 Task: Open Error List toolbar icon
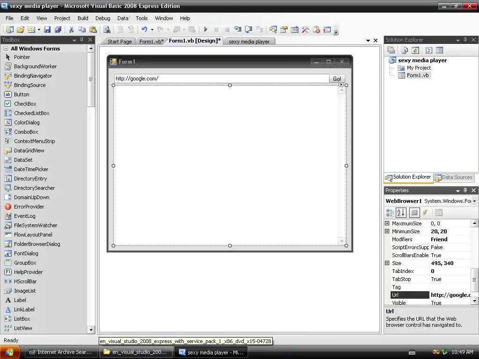coord(327,29)
